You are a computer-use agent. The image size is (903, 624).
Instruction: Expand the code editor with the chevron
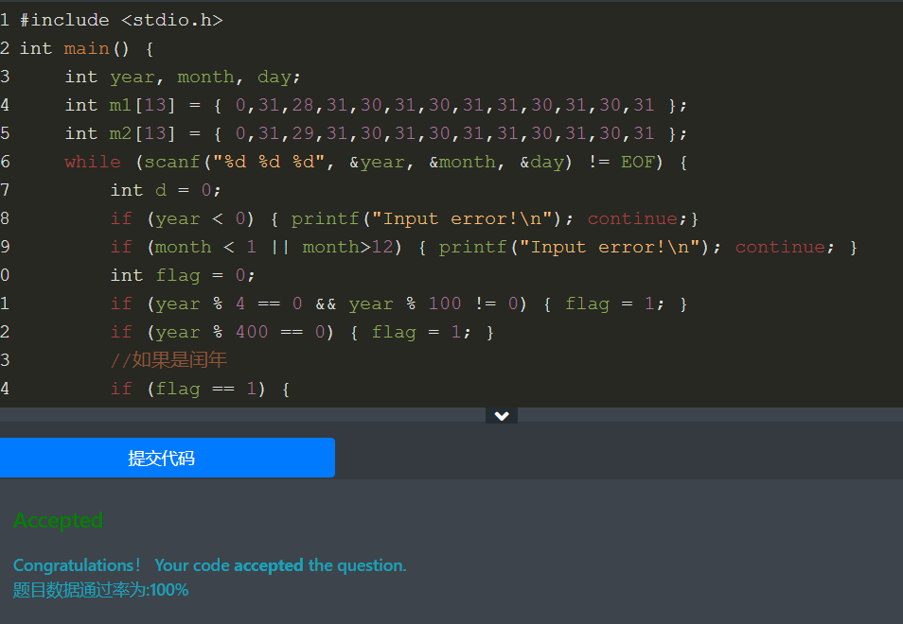[502, 415]
